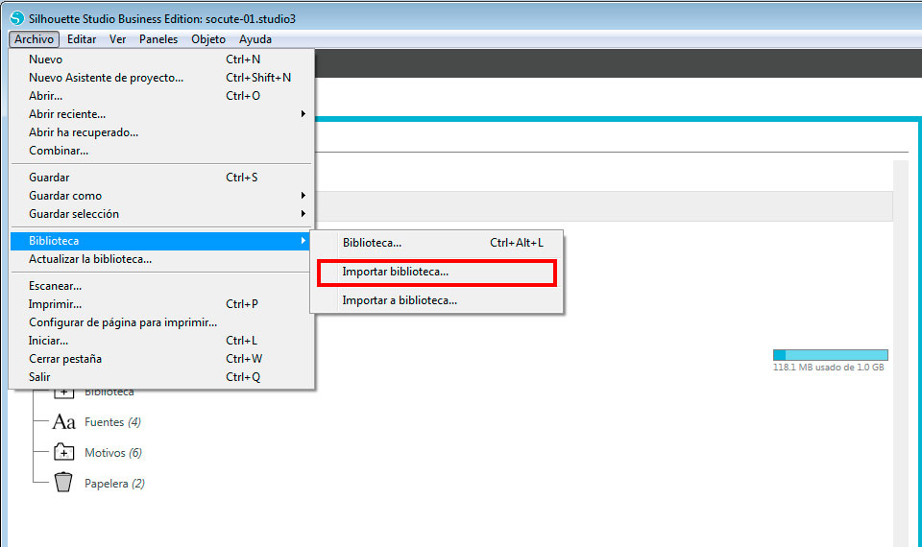Choose Abrir... menu entry
Viewport: 922px width, 547px height.
161,96
